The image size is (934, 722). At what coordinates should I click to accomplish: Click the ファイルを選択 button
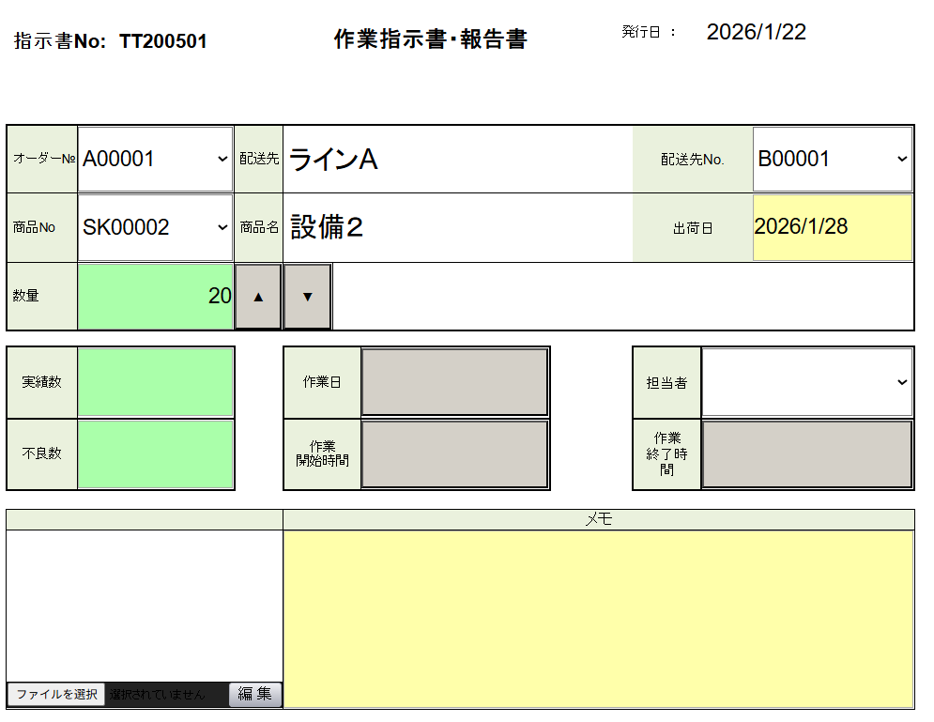56,695
